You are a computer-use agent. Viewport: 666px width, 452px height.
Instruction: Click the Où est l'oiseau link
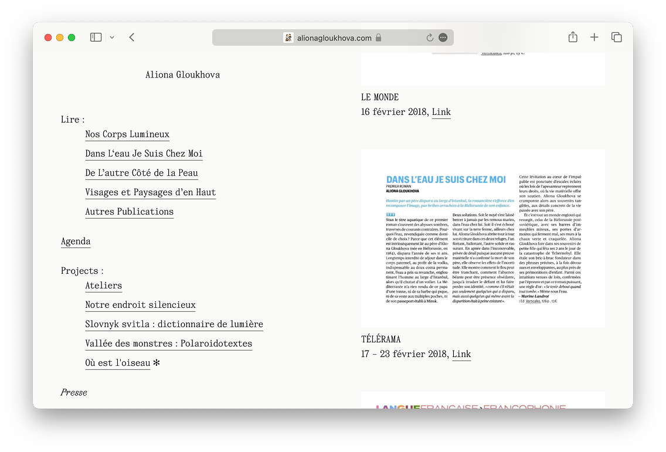pyautogui.click(x=117, y=363)
